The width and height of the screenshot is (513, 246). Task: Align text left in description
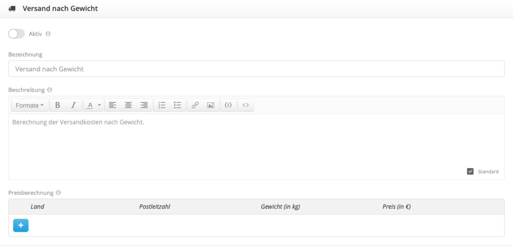112,105
